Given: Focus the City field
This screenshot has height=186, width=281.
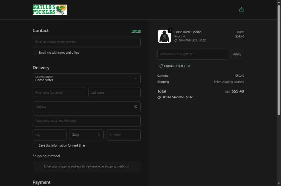Looking at the screenshot, I should 50,135.
